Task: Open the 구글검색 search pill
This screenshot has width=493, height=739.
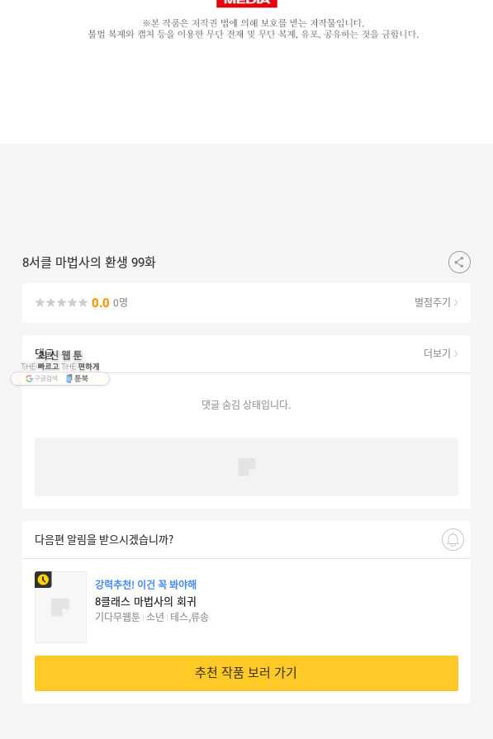Action: [x=41, y=378]
